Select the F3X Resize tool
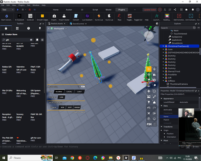 click(154, 69)
